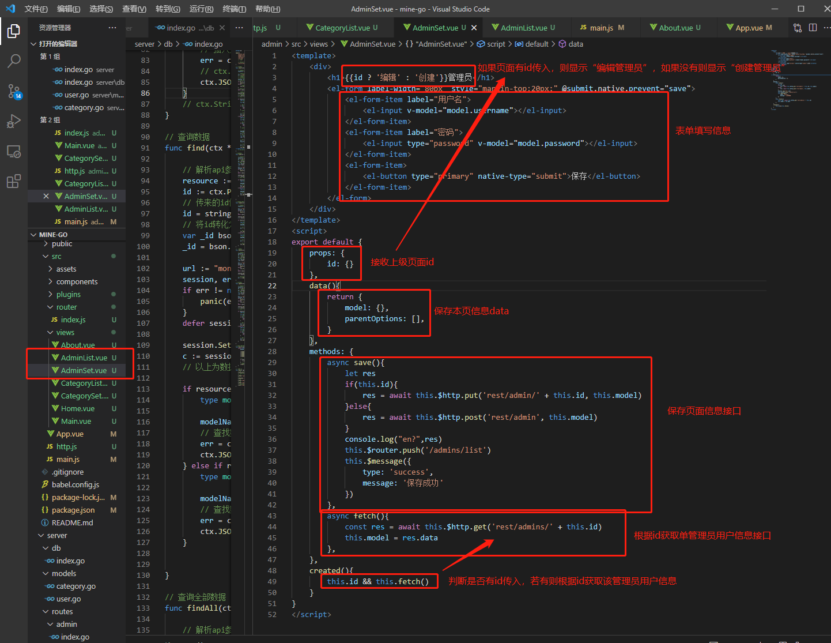This screenshot has width=831, height=643.
Task: Open the 终端 menu in the menu bar
Action: click(x=234, y=9)
